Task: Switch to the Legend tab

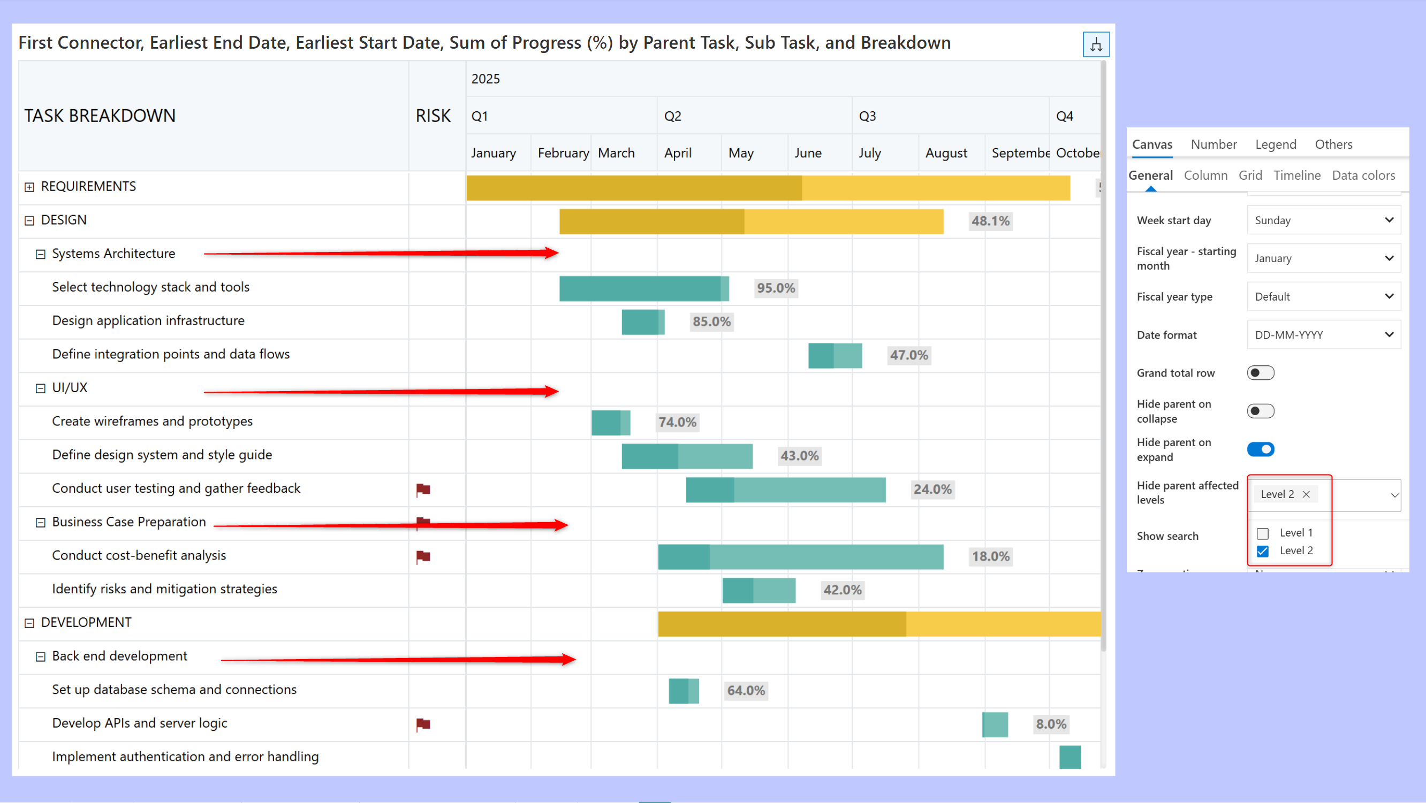Action: (x=1276, y=144)
